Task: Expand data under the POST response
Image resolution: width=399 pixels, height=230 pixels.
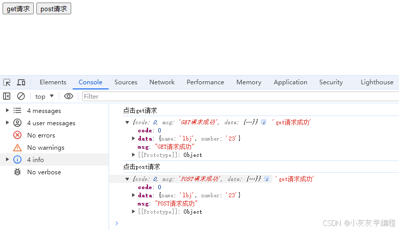Action: 133,195
